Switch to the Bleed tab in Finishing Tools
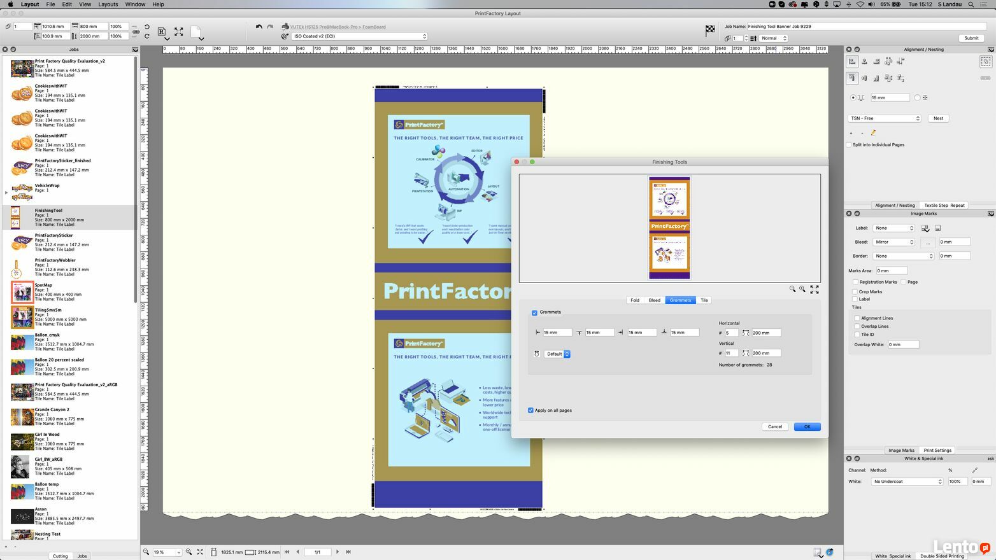The image size is (996, 560). pos(655,300)
